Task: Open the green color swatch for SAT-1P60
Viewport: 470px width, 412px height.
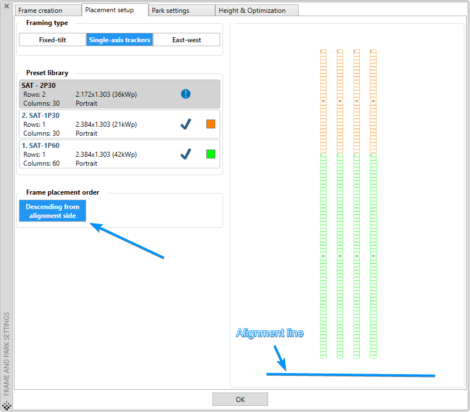Action: 211,154
